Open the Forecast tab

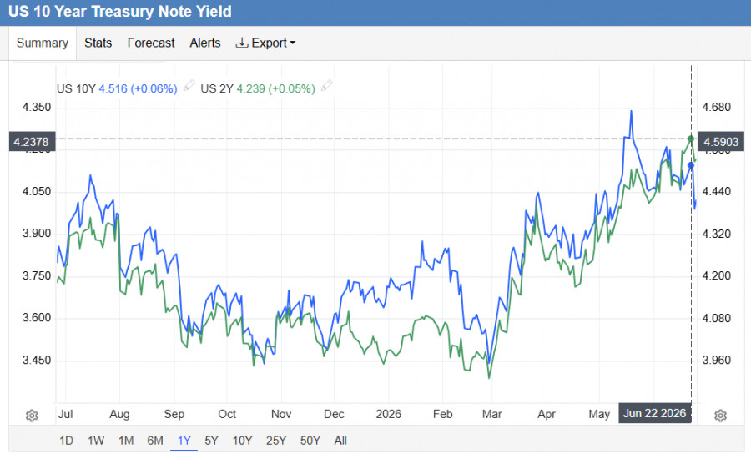pos(151,43)
